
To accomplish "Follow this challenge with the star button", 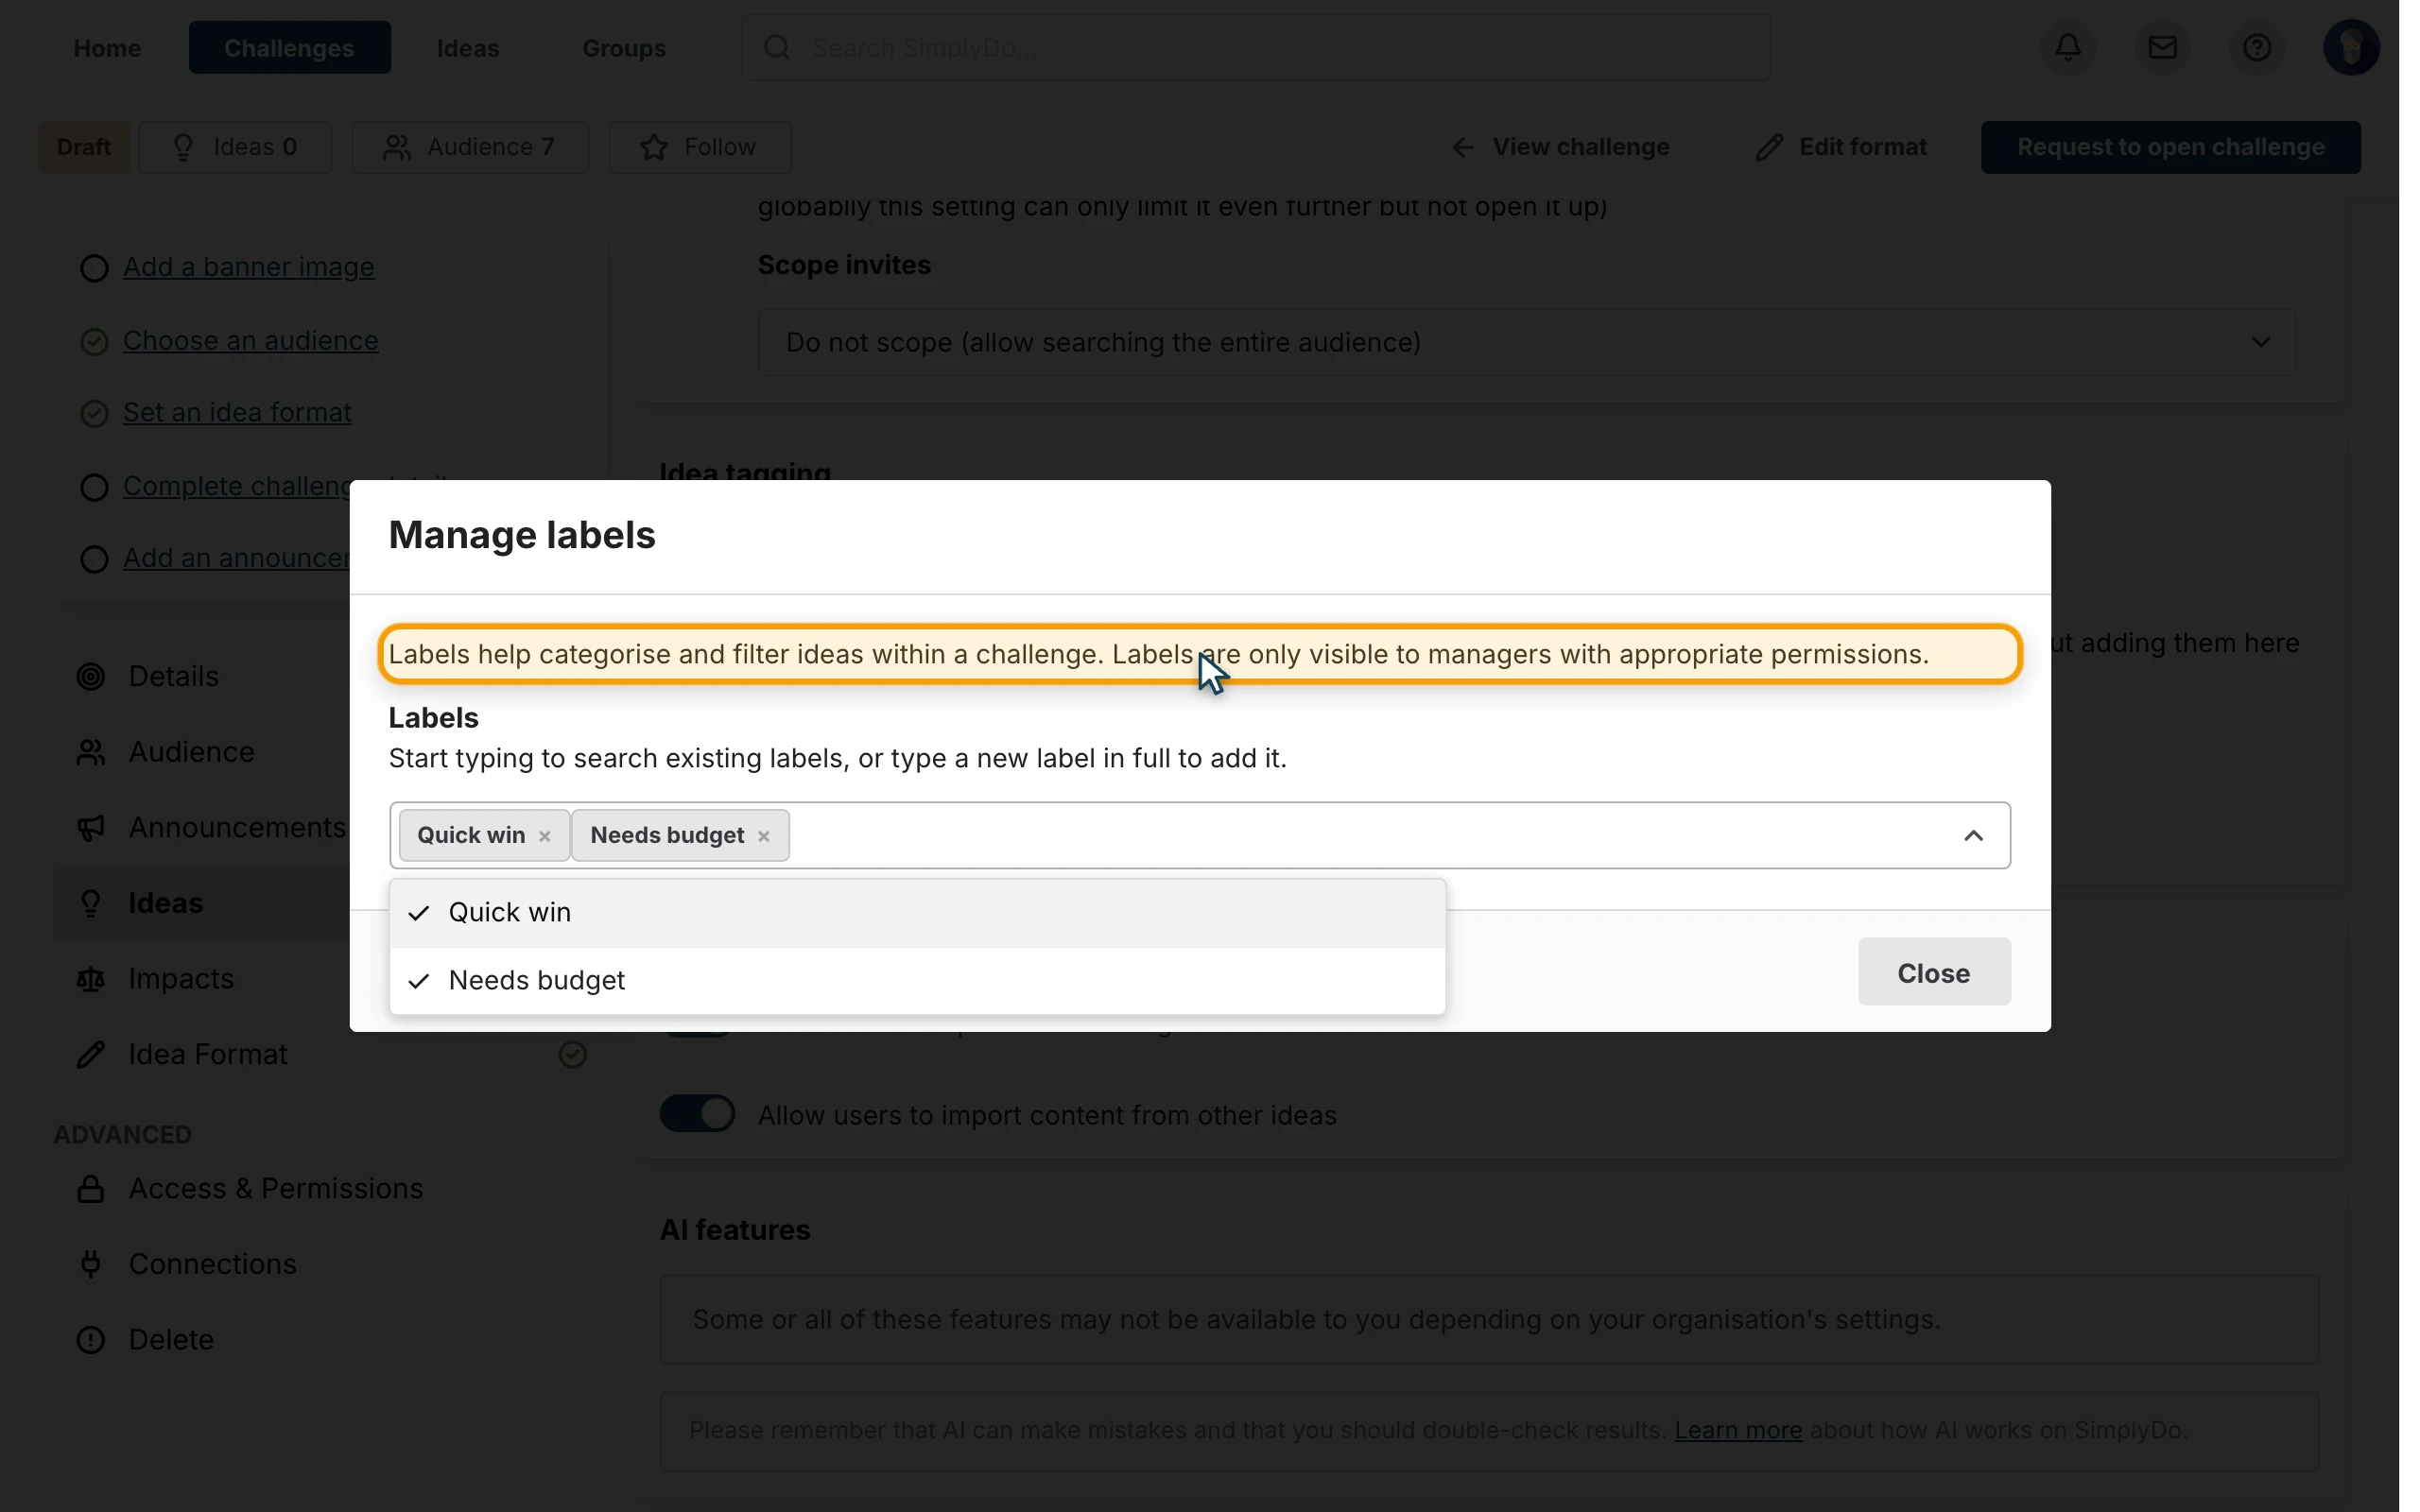I will 699,147.
